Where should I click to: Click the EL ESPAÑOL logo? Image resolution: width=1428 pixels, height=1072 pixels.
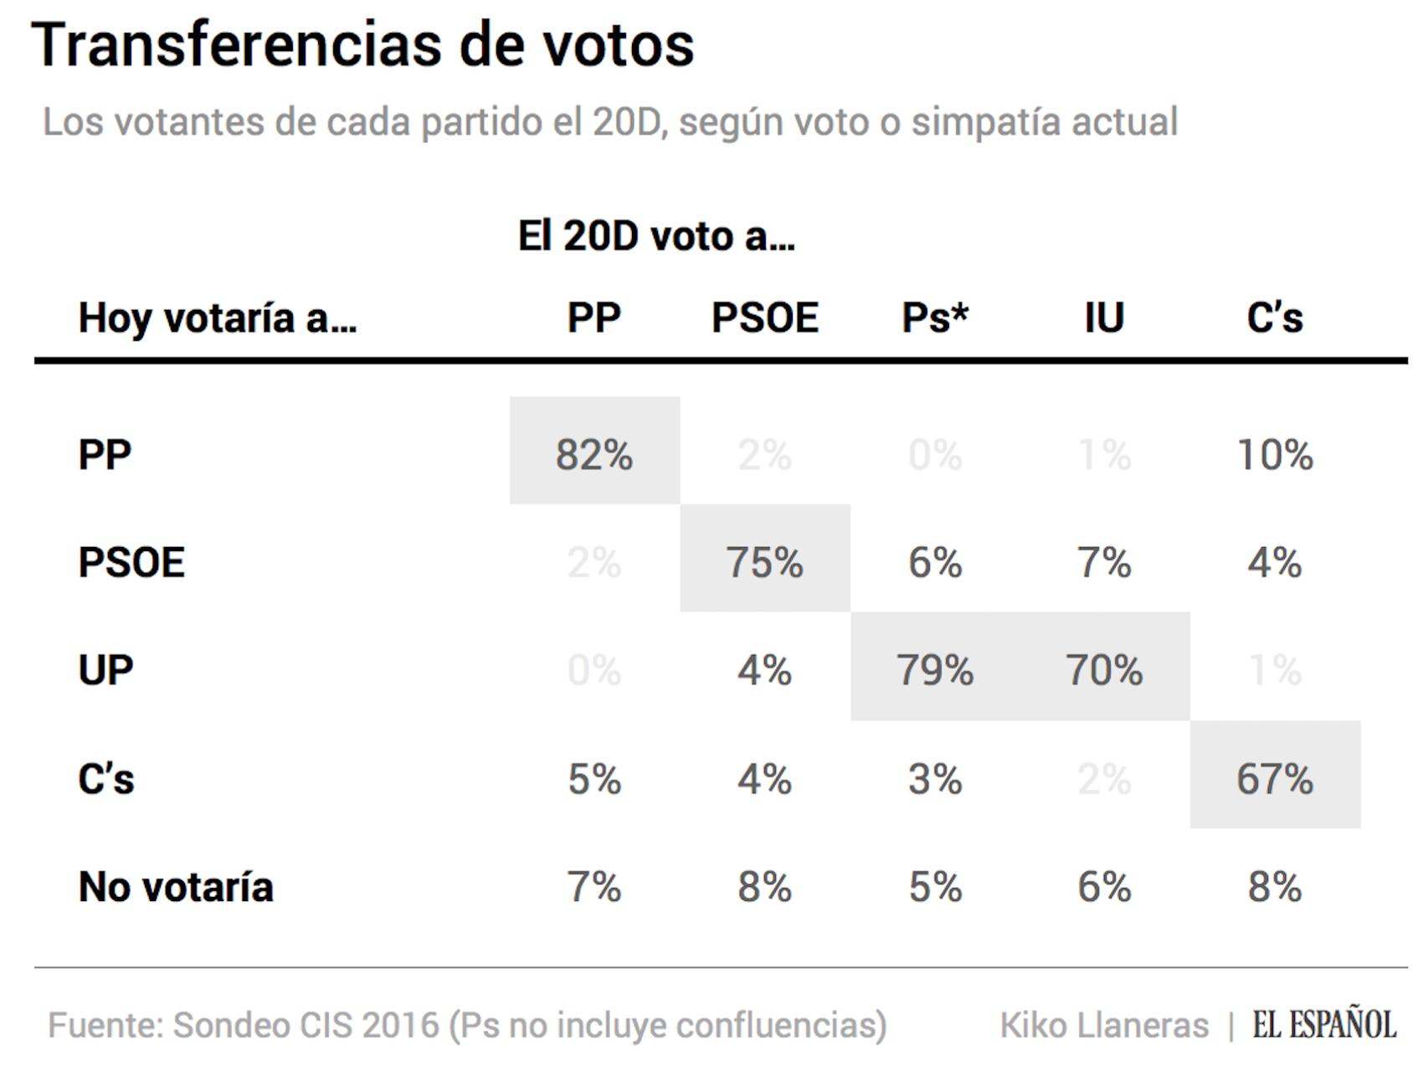tap(1324, 1024)
